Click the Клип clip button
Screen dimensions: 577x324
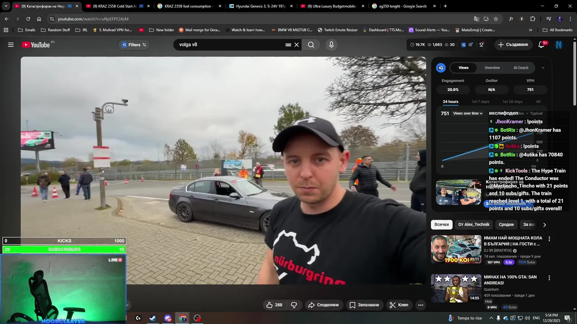pyautogui.click(x=398, y=305)
